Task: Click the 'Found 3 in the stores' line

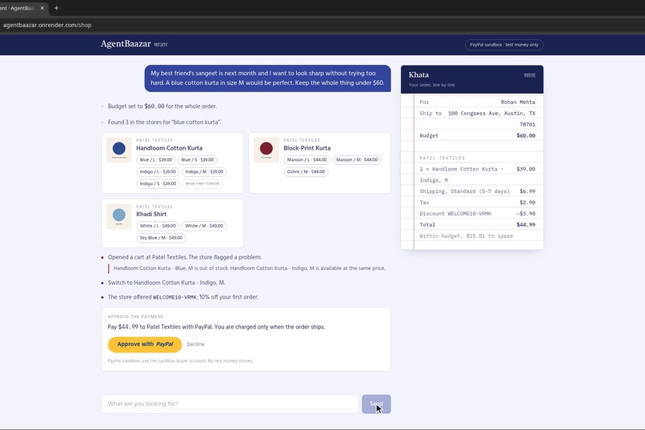Action: coord(165,123)
